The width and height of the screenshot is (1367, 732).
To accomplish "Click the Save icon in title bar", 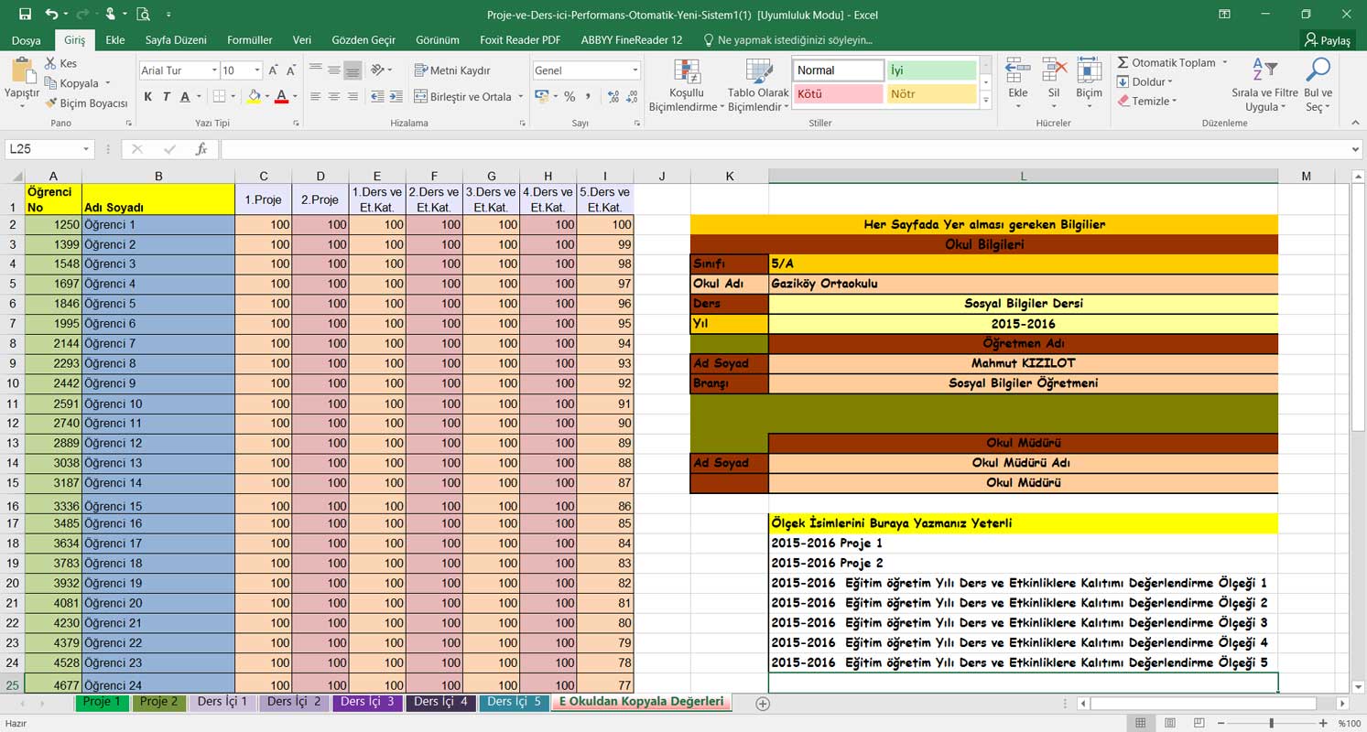I will 25,14.
